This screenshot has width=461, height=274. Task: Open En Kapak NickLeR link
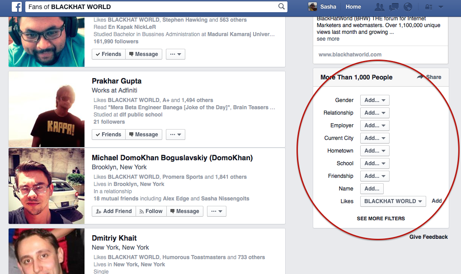pos(132,27)
